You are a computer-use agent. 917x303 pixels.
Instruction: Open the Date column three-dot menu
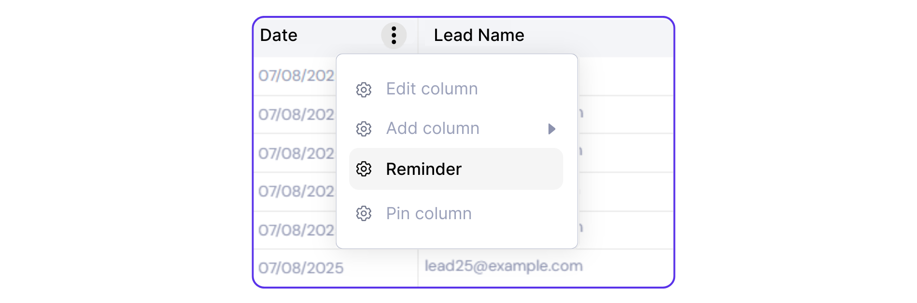click(394, 35)
